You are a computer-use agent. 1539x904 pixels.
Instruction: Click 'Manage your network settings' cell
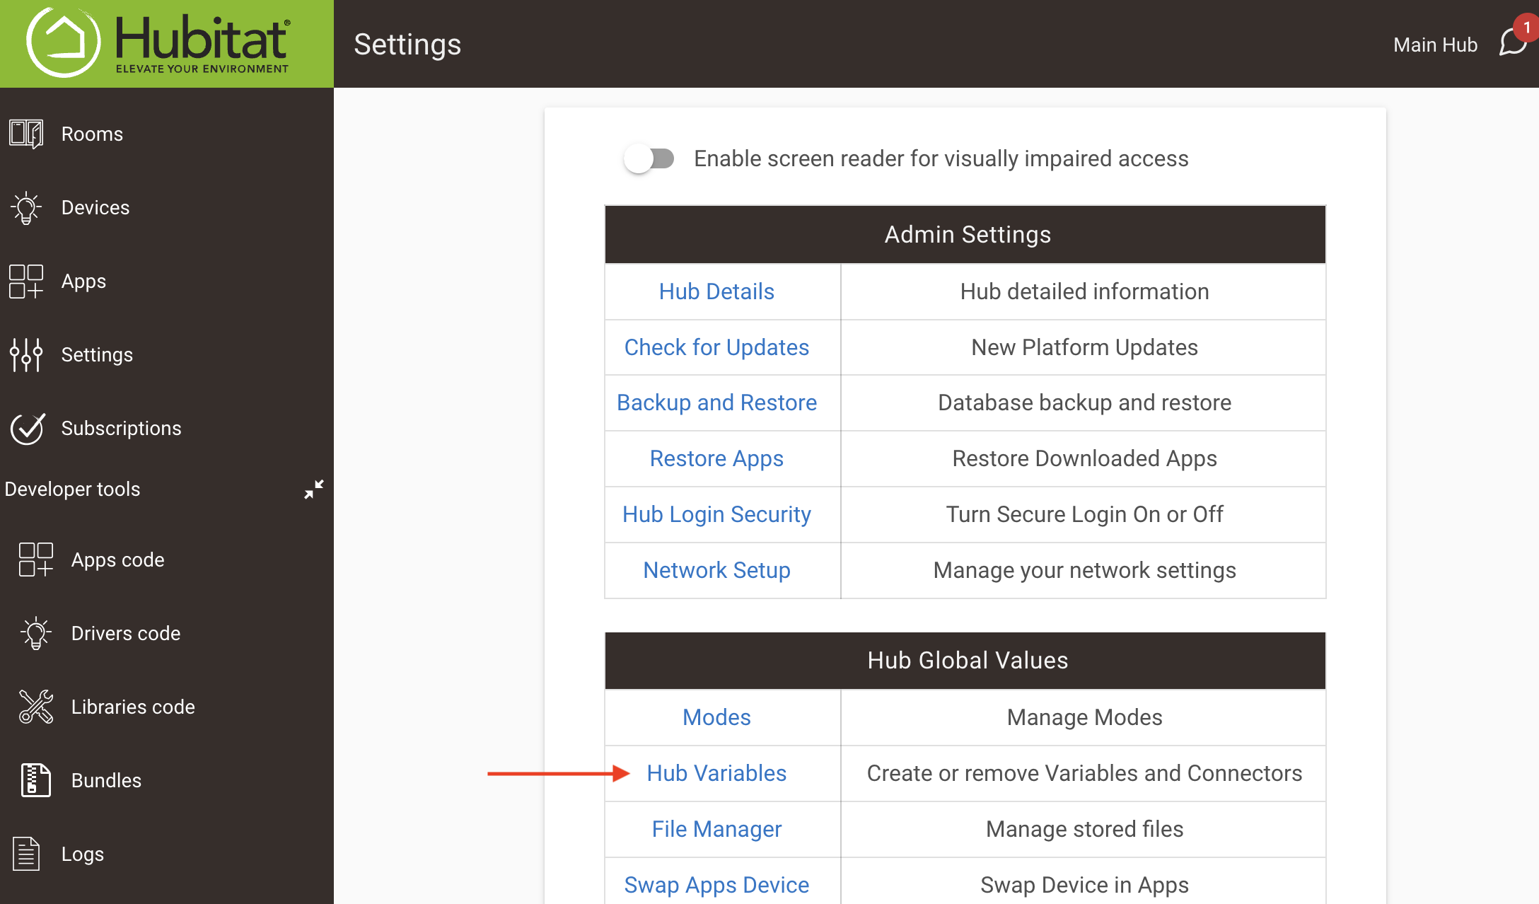pyautogui.click(x=1084, y=570)
